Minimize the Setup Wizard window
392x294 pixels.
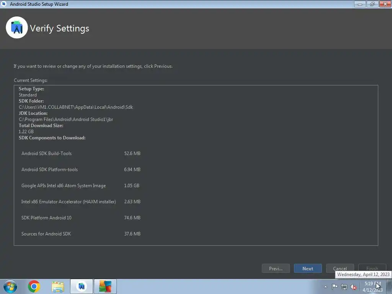click(360, 4)
